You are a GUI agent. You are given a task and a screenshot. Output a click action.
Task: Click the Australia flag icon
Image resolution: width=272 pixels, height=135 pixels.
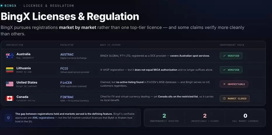tap(10, 56)
